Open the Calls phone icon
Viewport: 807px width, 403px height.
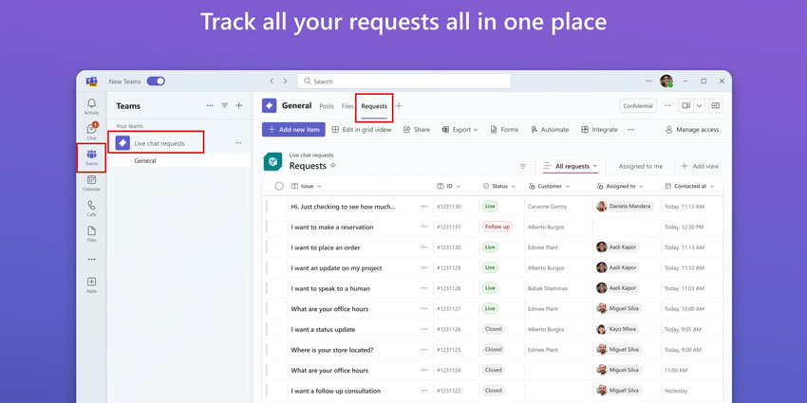point(91,209)
